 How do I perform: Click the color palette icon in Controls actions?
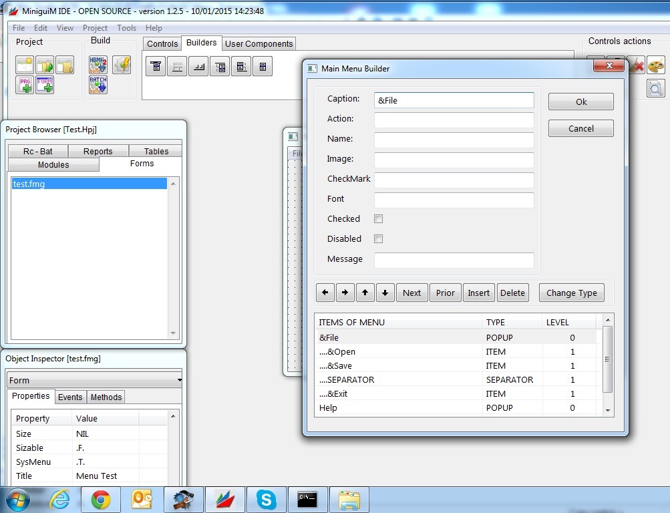[x=656, y=65]
